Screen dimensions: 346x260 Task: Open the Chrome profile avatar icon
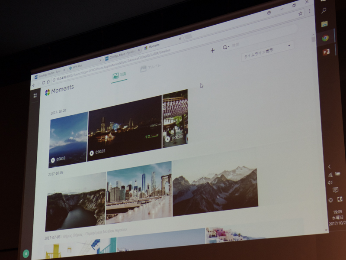(x=269, y=13)
